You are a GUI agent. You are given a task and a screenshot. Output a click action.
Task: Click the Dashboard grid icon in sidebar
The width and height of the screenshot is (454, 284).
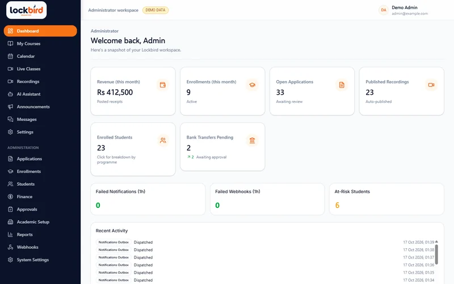pos(10,31)
